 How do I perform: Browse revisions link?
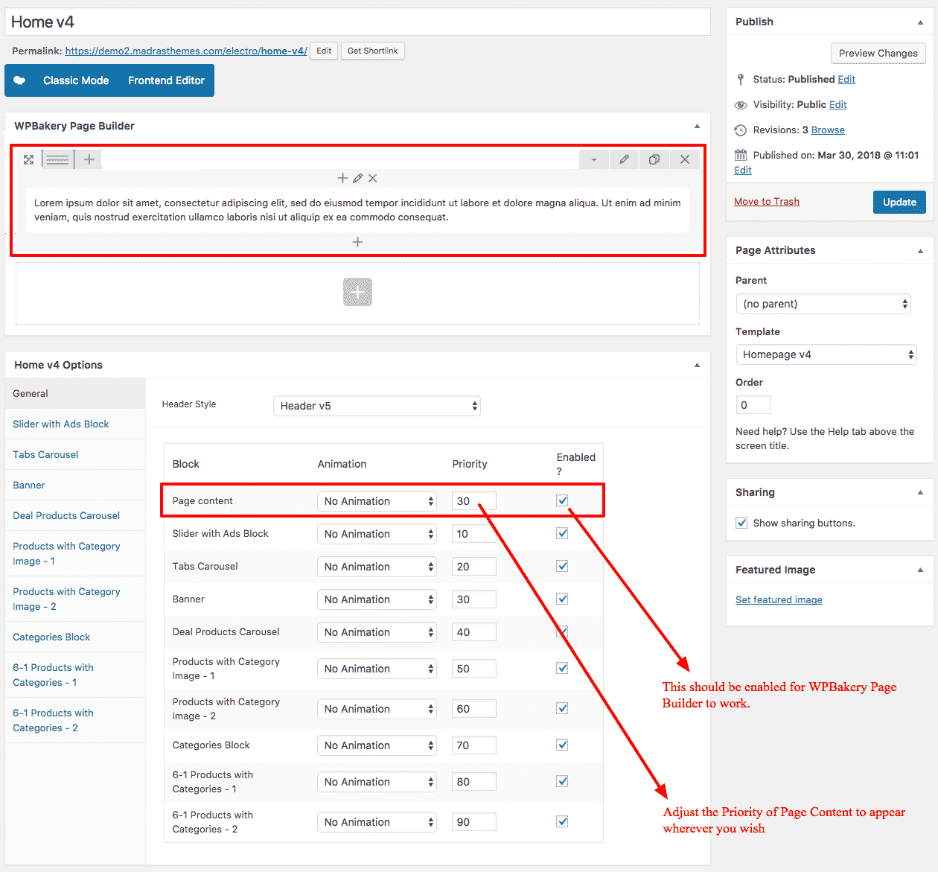click(x=828, y=130)
